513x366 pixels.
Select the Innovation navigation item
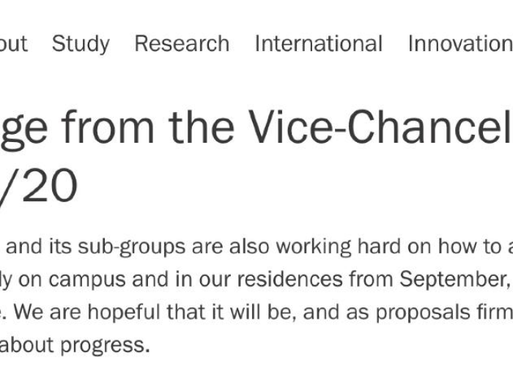460,43
